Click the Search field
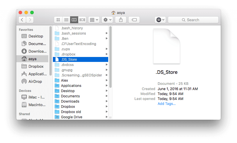Screen dimensions: 237x143 point(193,20)
